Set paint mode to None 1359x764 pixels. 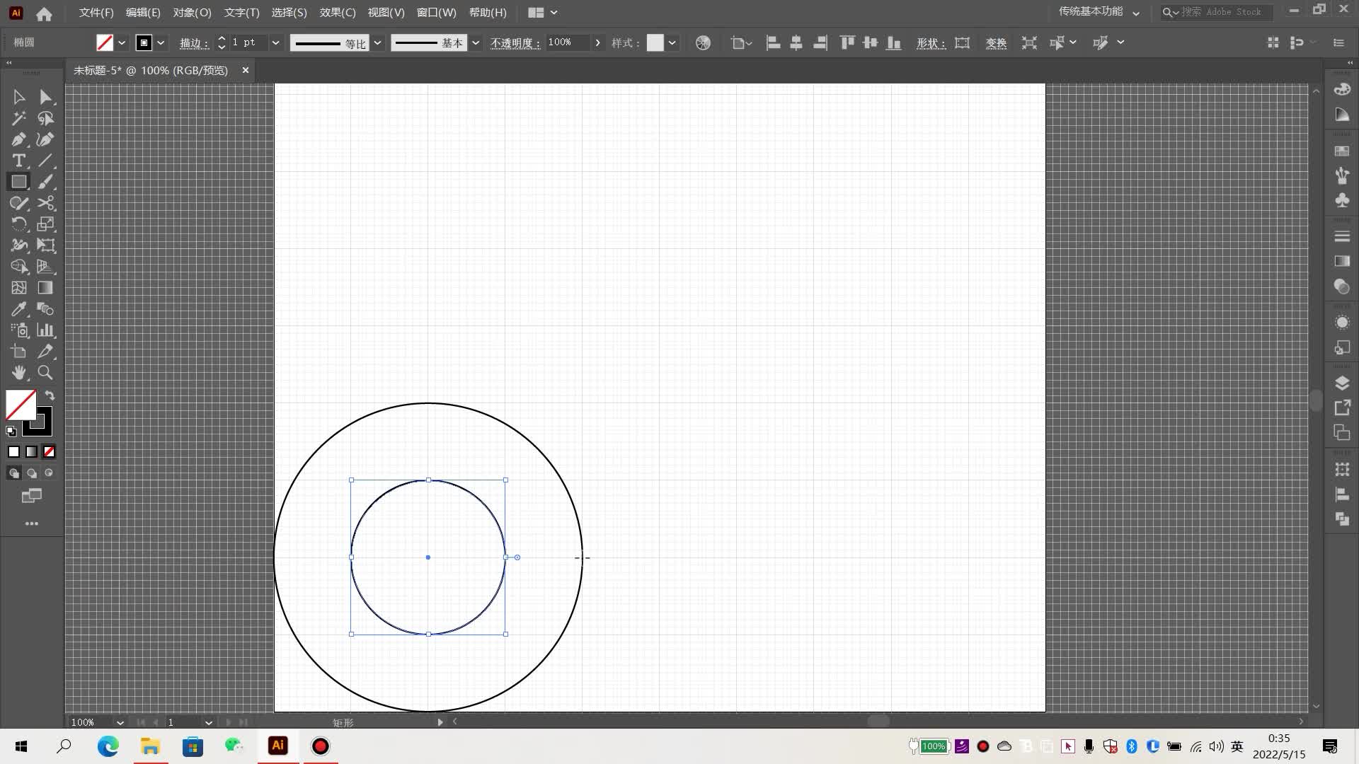[49, 451]
